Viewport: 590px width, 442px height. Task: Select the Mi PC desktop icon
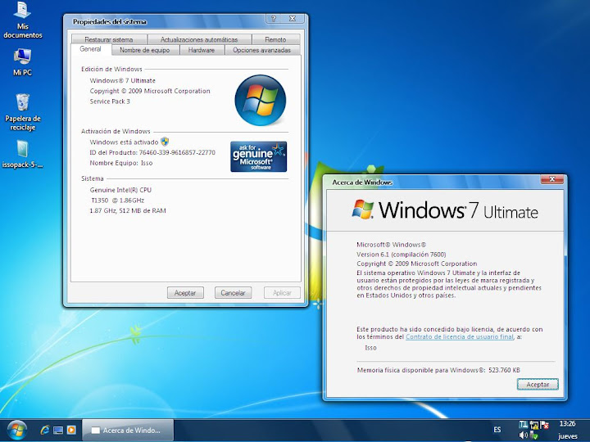(x=22, y=62)
